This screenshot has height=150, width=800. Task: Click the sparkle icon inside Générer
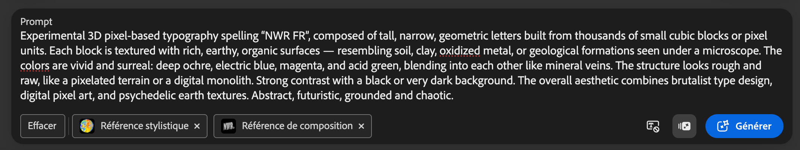pos(723,126)
